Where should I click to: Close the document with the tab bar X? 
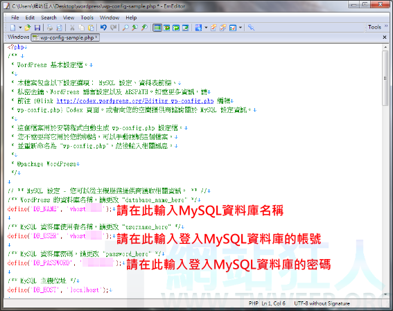[x=385, y=37]
